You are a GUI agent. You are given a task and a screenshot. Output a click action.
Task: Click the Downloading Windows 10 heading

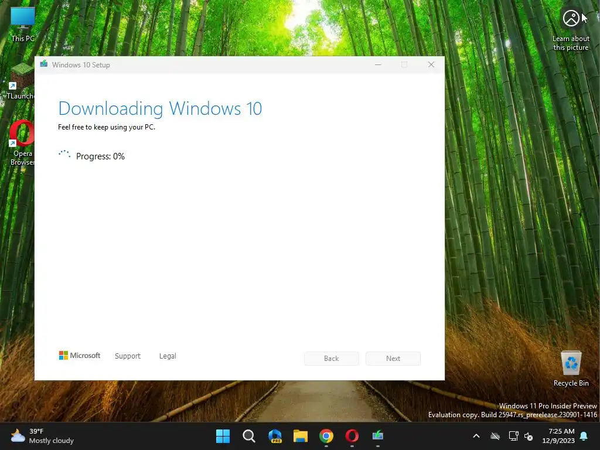(160, 108)
